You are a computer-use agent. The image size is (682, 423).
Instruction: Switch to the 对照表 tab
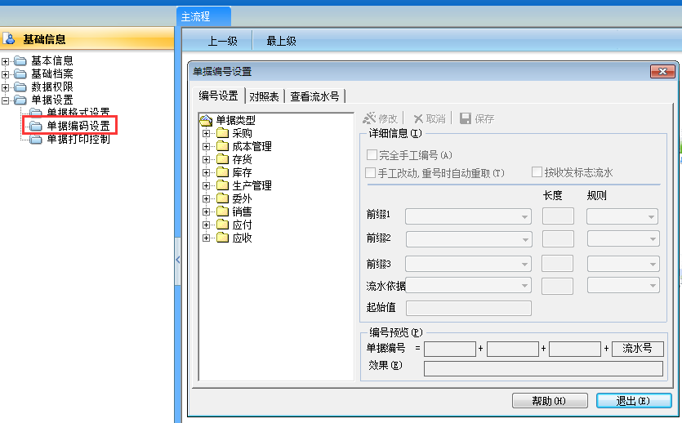[264, 96]
